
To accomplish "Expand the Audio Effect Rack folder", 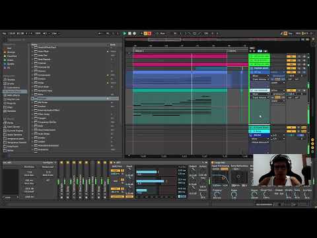I will point(32,48).
